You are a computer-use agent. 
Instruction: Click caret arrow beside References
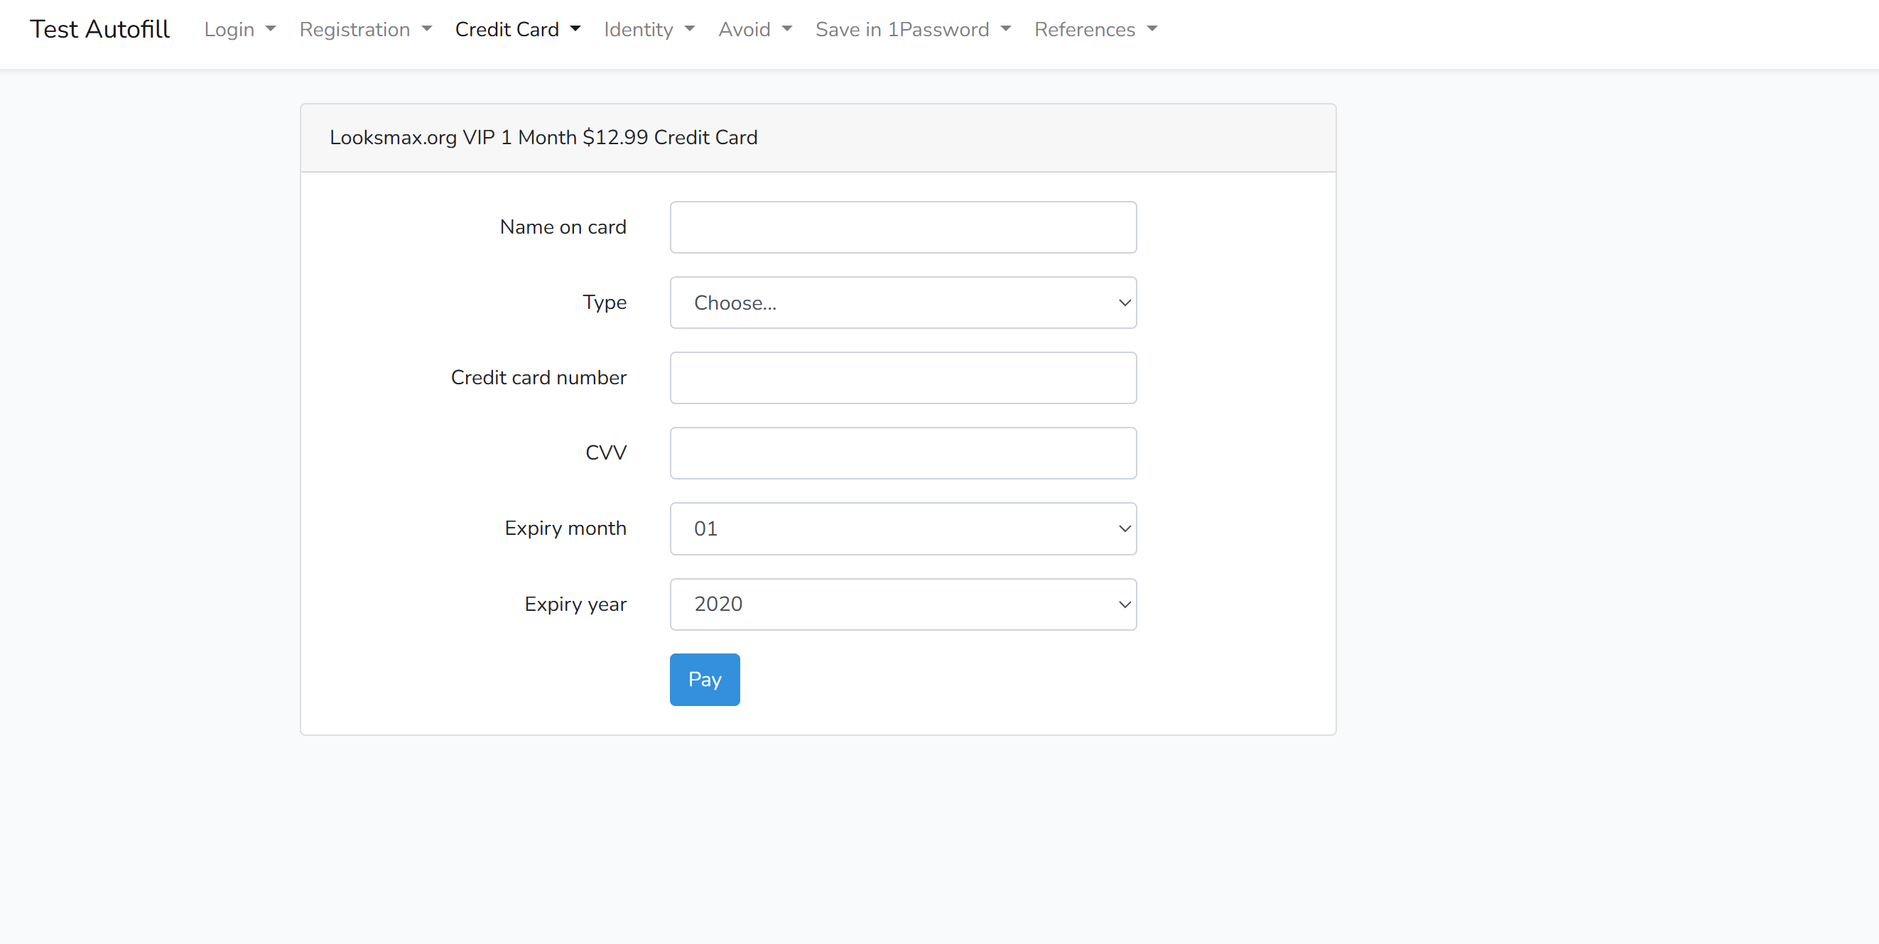pos(1152,29)
